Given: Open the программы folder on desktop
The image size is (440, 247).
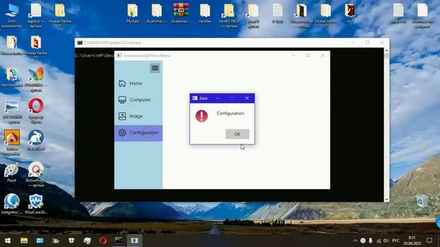Looking at the screenshot, I should point(12,77).
